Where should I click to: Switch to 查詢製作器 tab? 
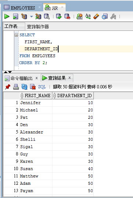38,26
